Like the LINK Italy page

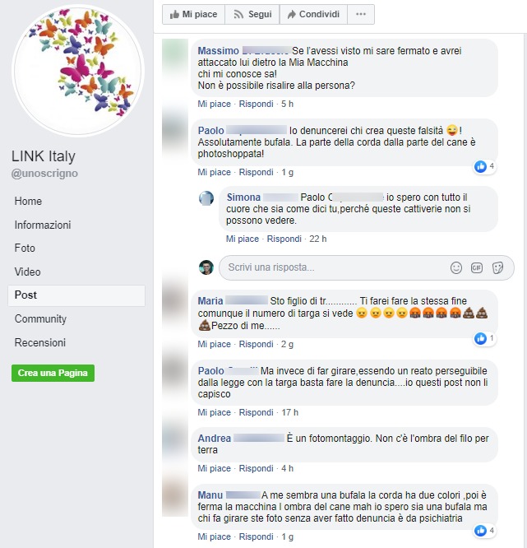pos(193,14)
